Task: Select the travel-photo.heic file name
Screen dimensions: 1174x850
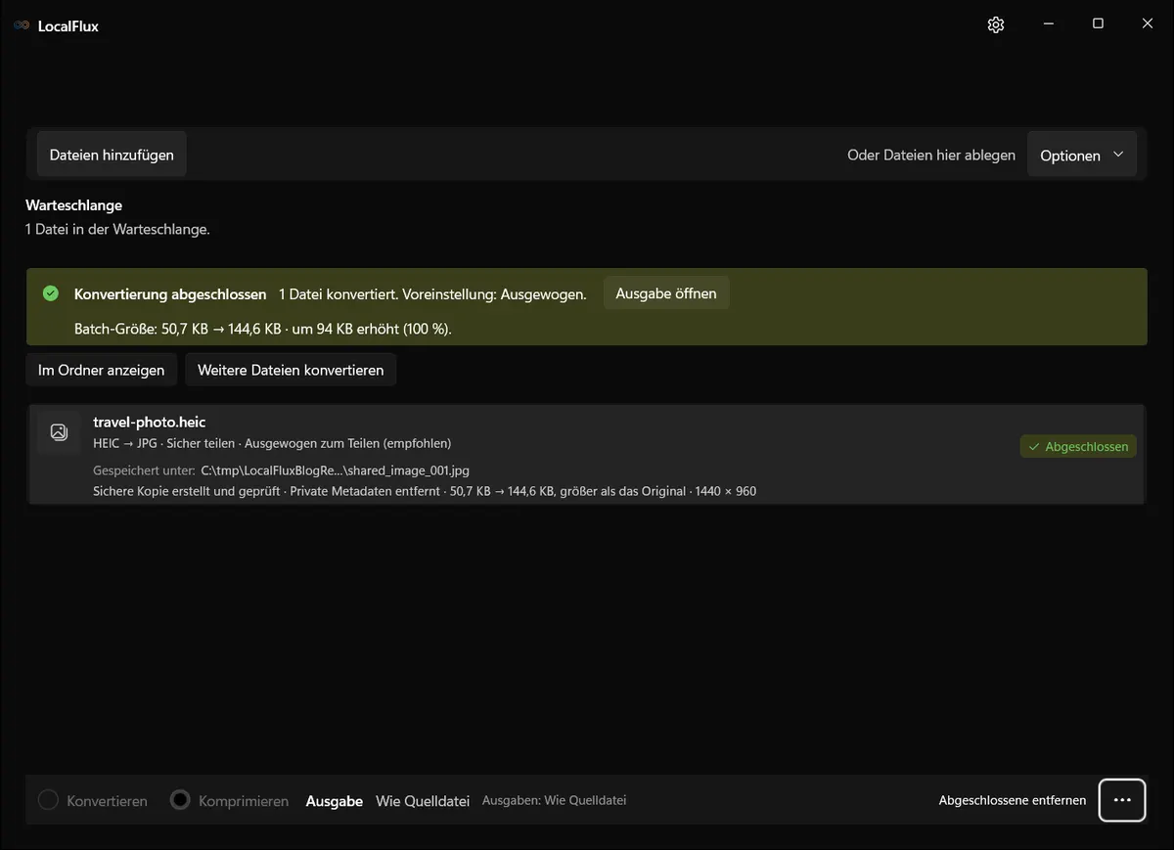Action: (x=150, y=422)
